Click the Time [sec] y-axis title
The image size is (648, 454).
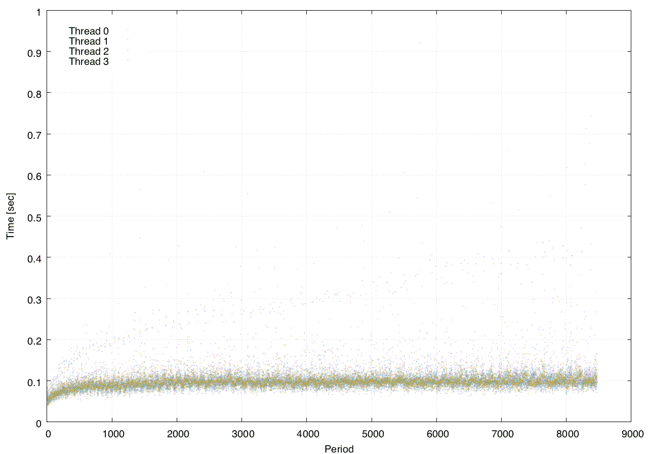10,216
